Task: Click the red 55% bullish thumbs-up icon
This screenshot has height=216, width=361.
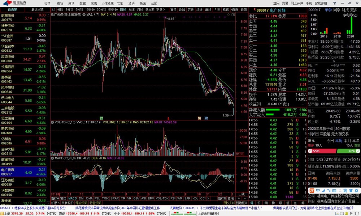Action: click(x=310, y=151)
